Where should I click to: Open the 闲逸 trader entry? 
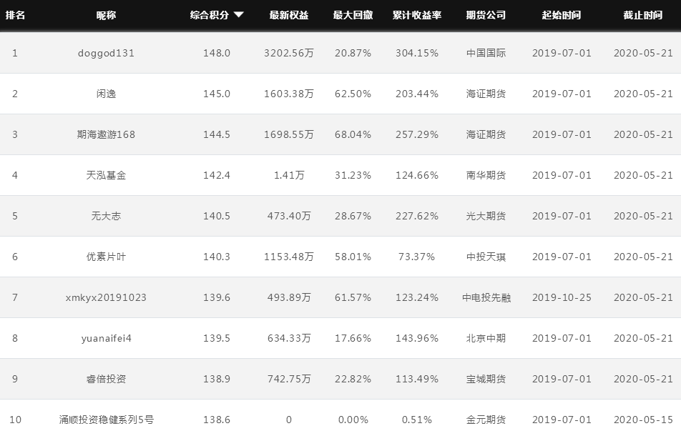pyautogui.click(x=106, y=94)
